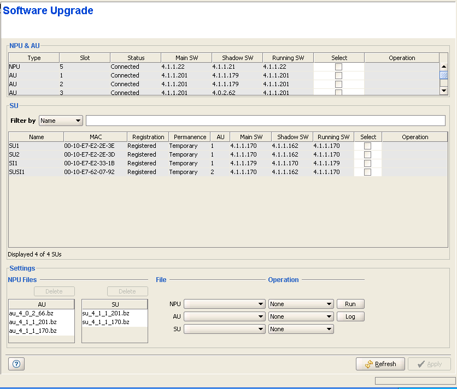Expand the SU operation dropdown
Screen dimensions: 457x389
(x=301, y=329)
